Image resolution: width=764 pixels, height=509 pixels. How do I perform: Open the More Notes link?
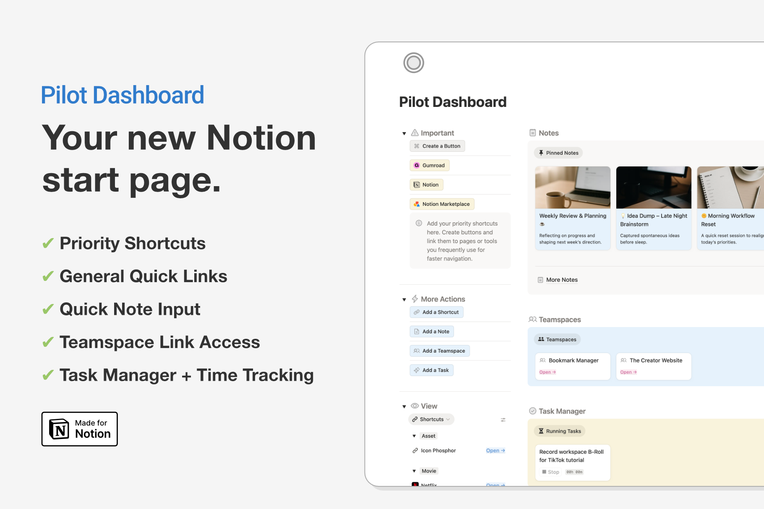pyautogui.click(x=561, y=280)
